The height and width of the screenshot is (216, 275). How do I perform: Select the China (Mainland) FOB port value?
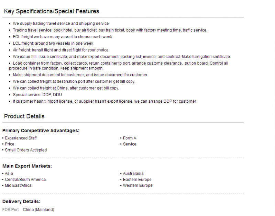tap(38, 210)
